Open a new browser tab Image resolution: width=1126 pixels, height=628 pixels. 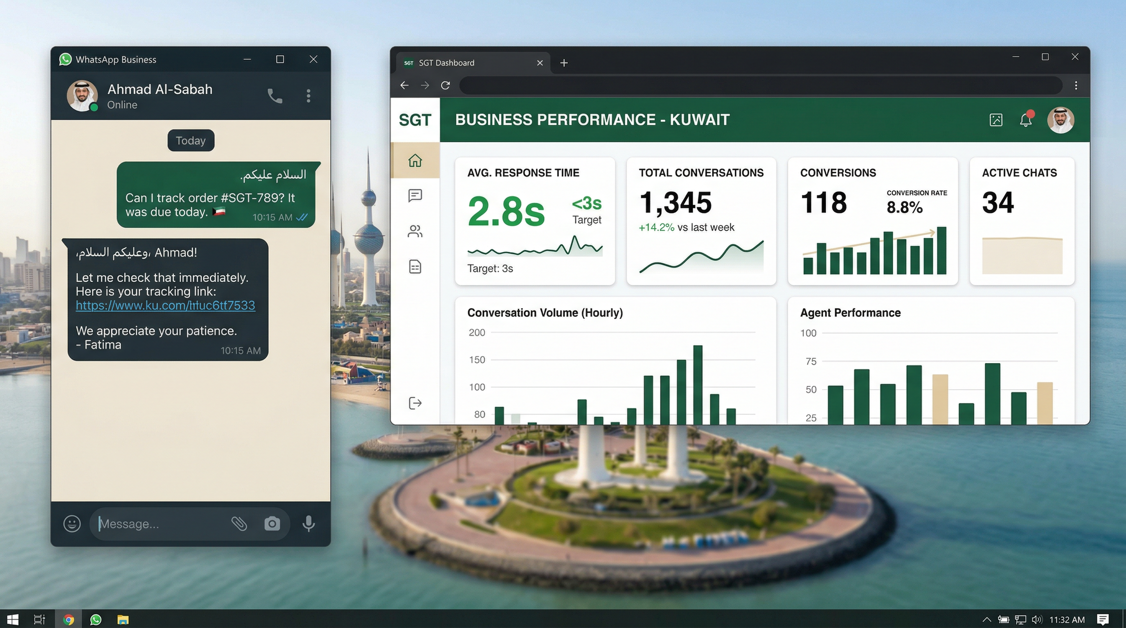pos(563,63)
